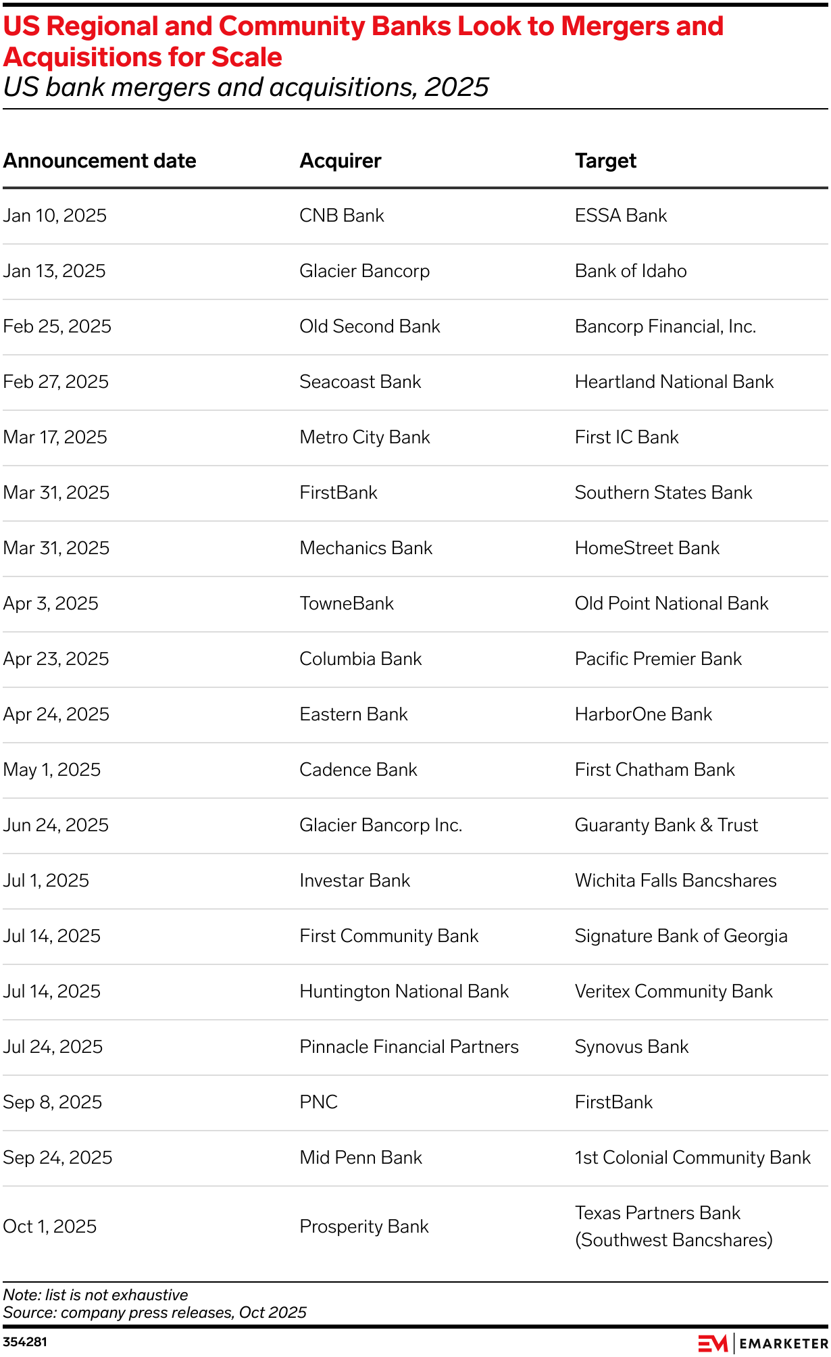Click the EMARKETER logo icon
The image size is (831, 1357).
(x=713, y=1343)
